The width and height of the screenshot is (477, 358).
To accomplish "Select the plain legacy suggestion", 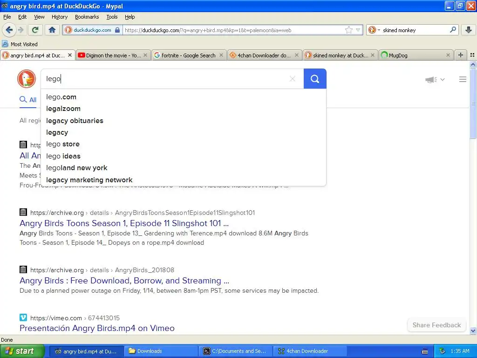I will [x=184, y=132].
